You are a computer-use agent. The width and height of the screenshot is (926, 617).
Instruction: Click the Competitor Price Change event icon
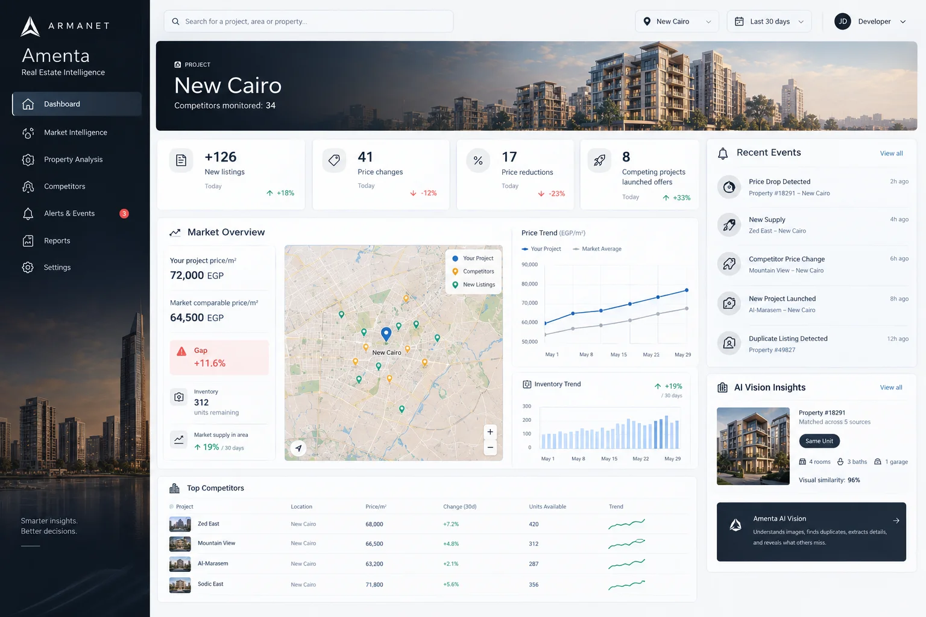coord(729,264)
